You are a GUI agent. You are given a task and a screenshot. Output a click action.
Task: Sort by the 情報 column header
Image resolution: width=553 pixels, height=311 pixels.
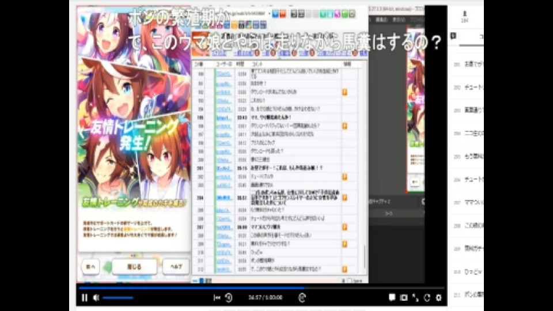pyautogui.click(x=347, y=64)
